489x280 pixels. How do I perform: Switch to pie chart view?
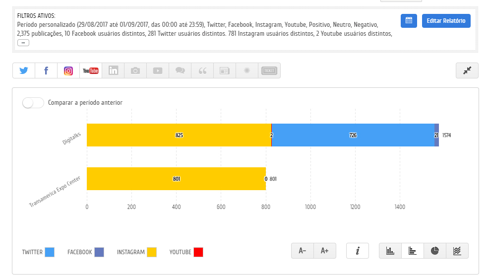435,251
